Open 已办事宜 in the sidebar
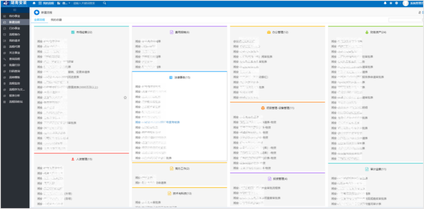424x209 pixels. coord(15,28)
